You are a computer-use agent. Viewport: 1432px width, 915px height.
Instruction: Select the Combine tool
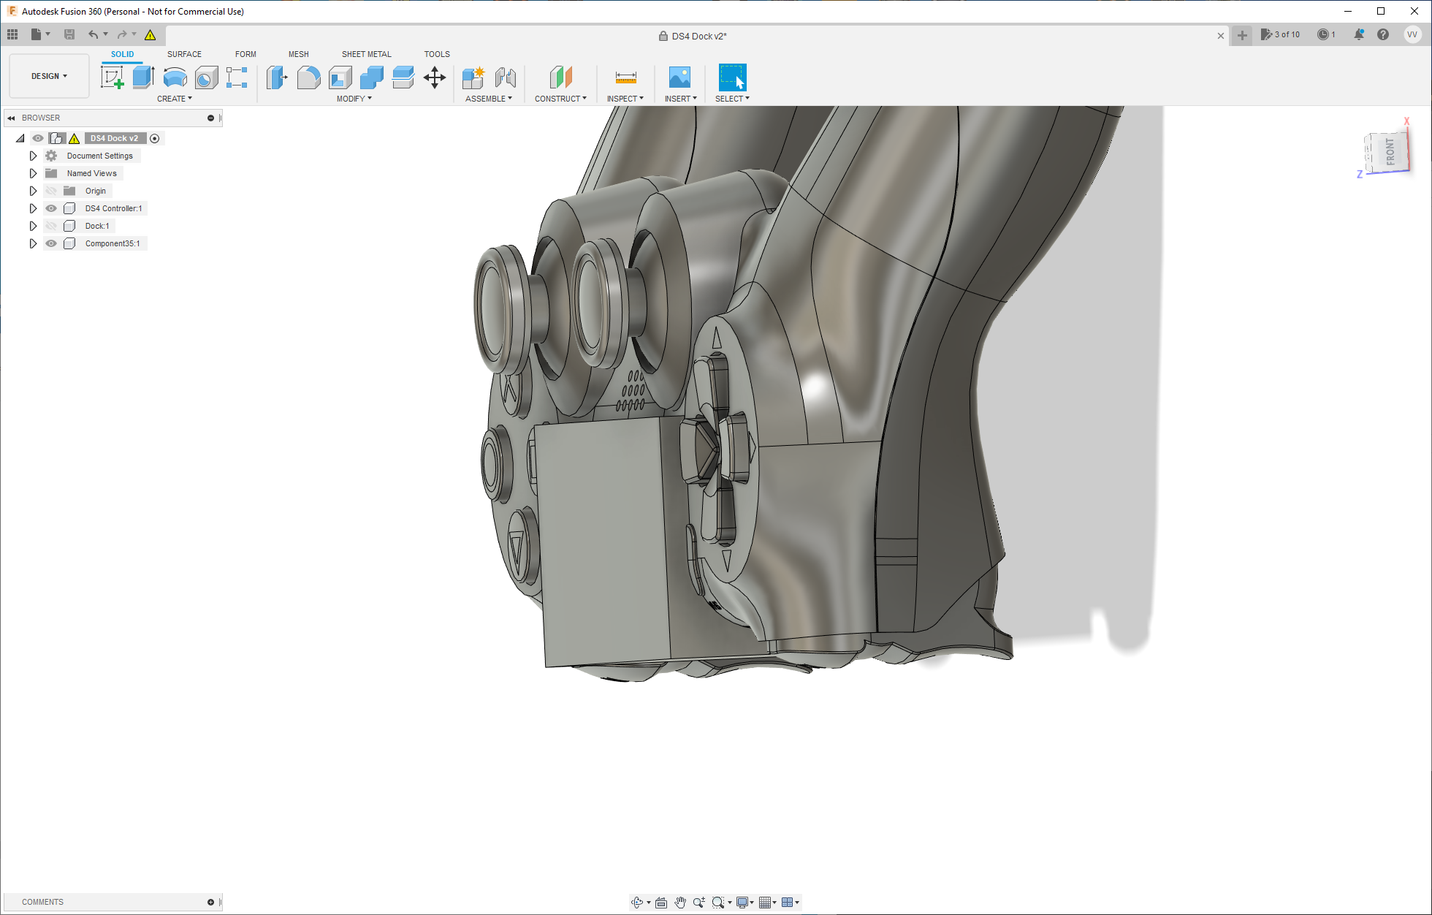tap(371, 77)
